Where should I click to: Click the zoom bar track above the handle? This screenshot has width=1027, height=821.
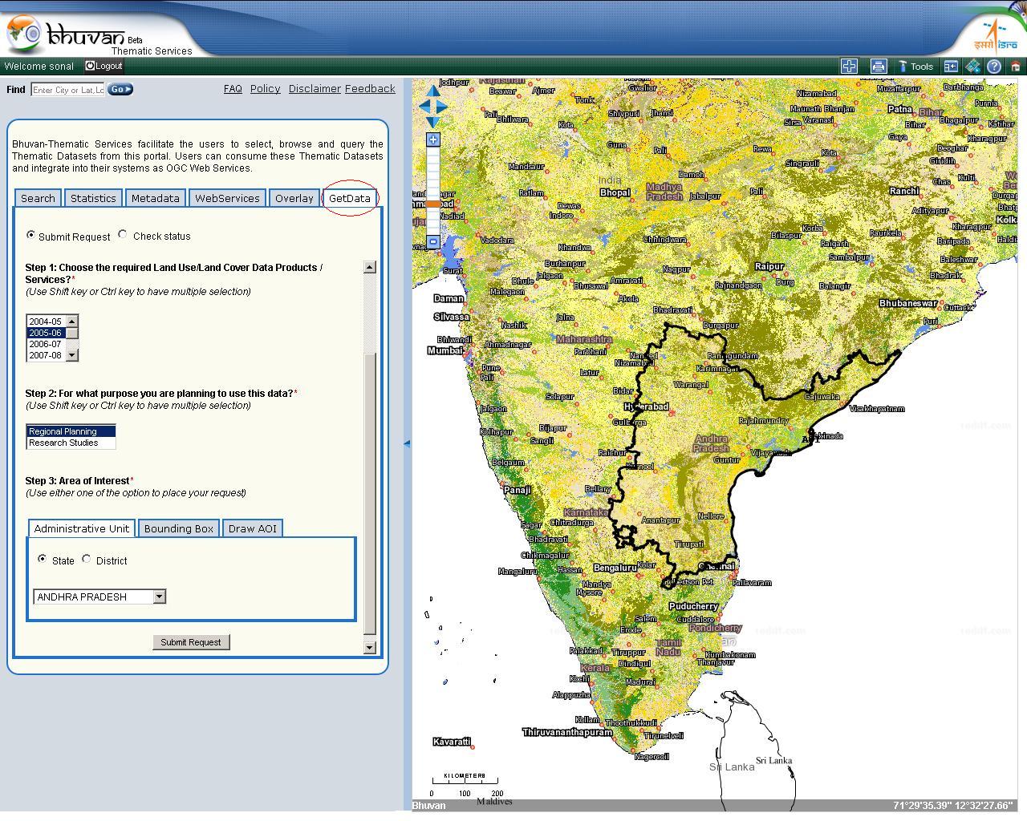[433, 173]
